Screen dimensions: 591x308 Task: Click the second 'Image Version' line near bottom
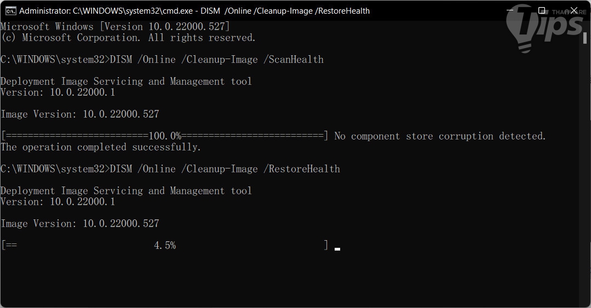click(x=80, y=224)
